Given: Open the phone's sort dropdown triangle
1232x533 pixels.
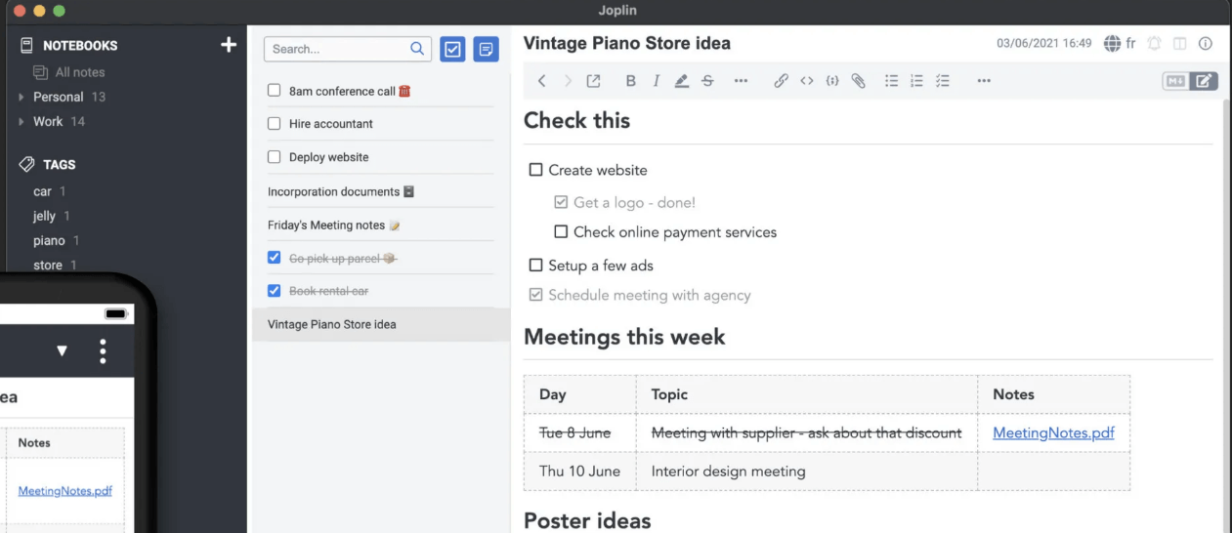Looking at the screenshot, I should coord(63,351).
